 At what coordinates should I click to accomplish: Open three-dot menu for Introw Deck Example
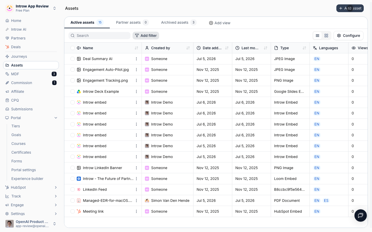click(136, 92)
